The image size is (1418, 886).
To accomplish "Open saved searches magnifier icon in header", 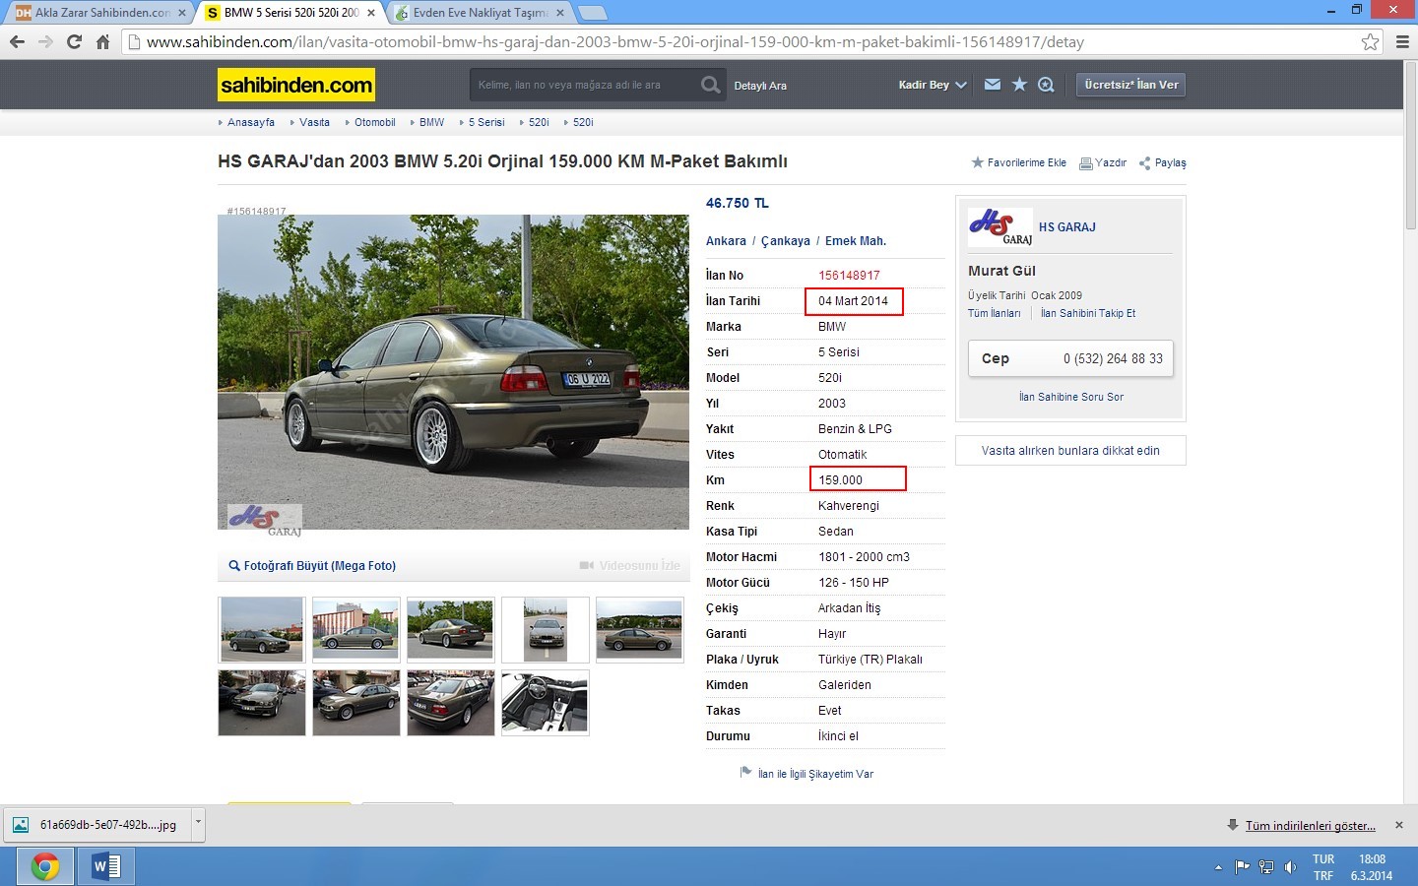I will pos(1046,85).
